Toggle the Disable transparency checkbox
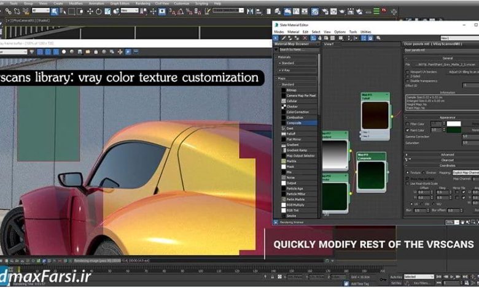 pos(408,81)
